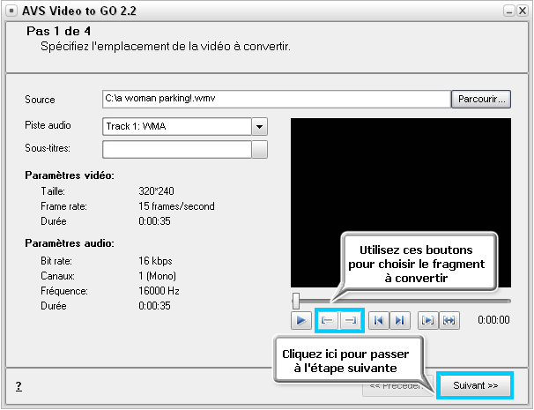Click the Pas 1 de 4 heading
The image size is (534, 410).
(x=58, y=32)
